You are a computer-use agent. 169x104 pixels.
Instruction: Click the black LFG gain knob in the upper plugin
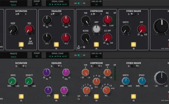(47, 37)
